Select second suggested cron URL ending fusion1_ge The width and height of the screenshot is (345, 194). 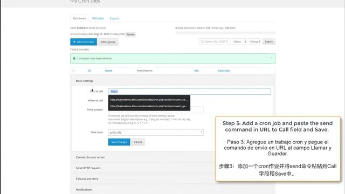(x=149, y=106)
